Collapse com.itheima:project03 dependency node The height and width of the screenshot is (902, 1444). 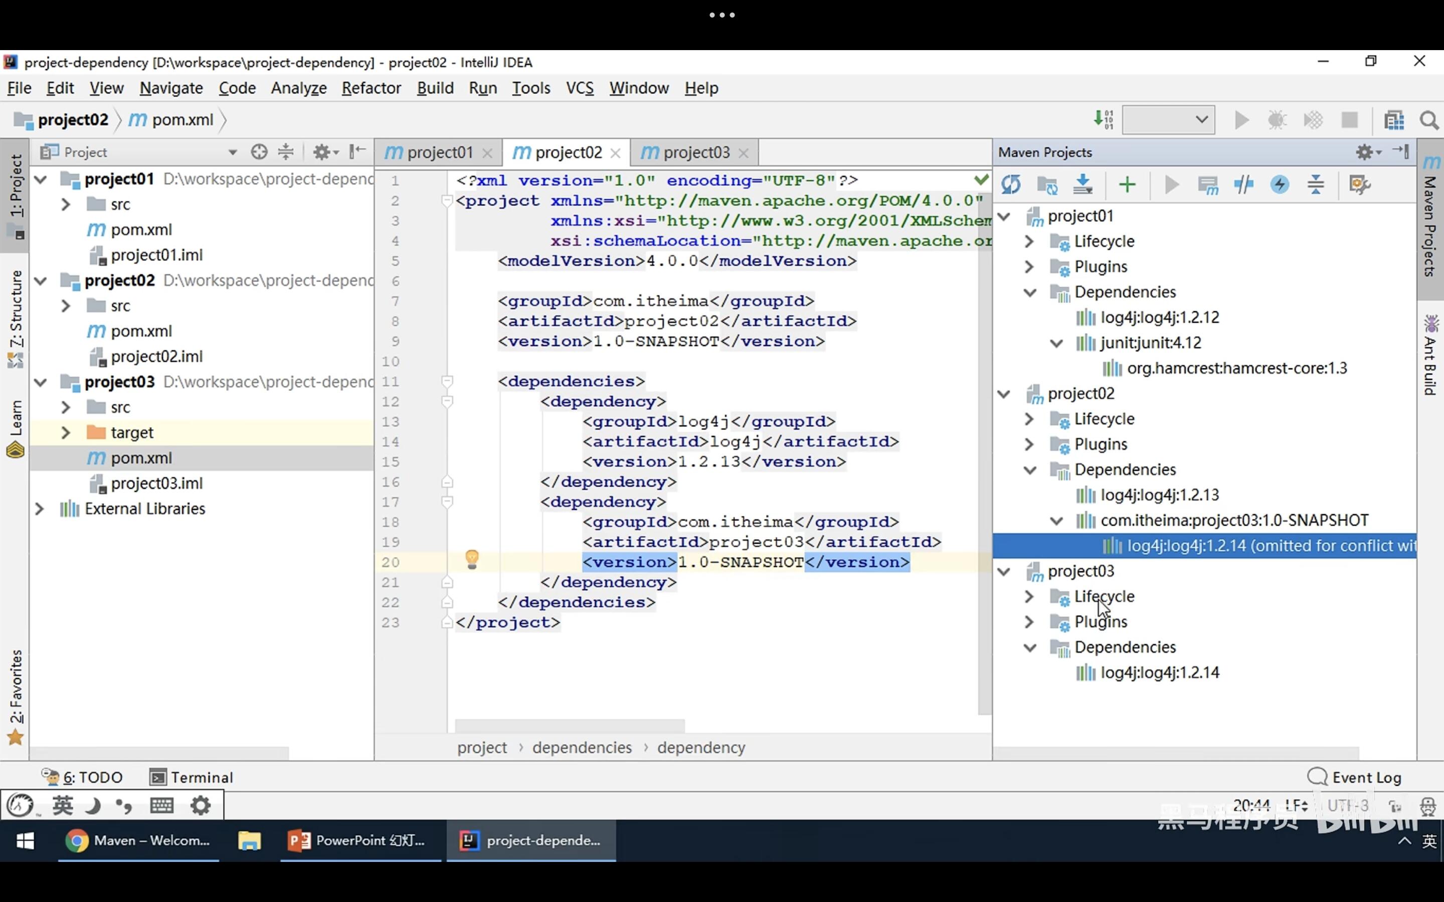coord(1056,521)
